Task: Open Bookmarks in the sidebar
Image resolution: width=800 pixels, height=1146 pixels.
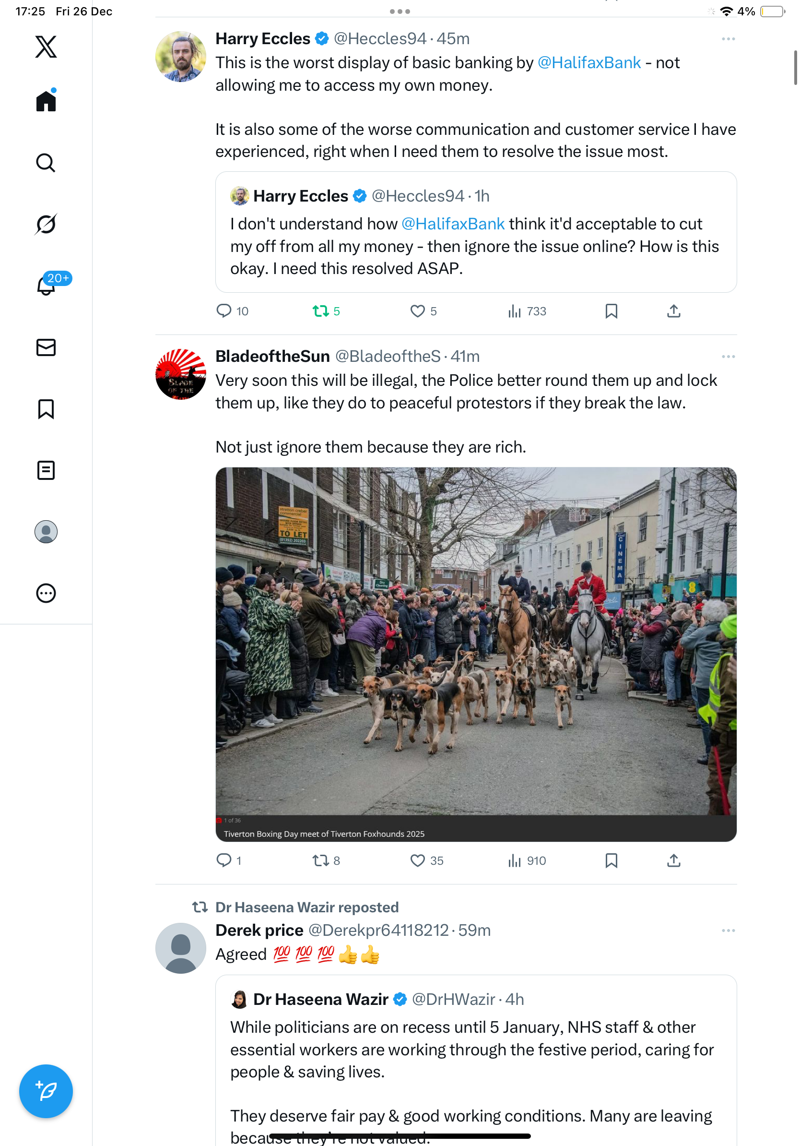Action: tap(46, 409)
